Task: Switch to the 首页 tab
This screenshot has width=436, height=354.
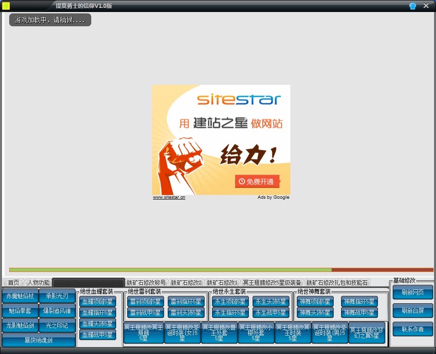Action: [13, 283]
